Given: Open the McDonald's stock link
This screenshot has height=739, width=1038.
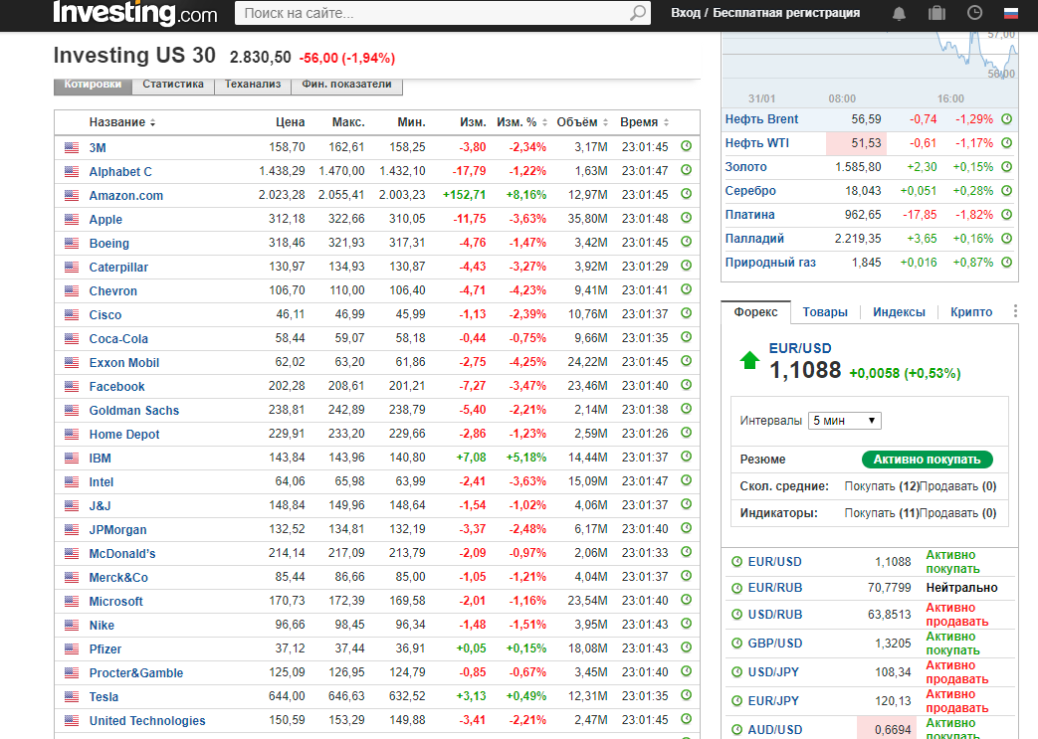Looking at the screenshot, I should pyautogui.click(x=122, y=554).
